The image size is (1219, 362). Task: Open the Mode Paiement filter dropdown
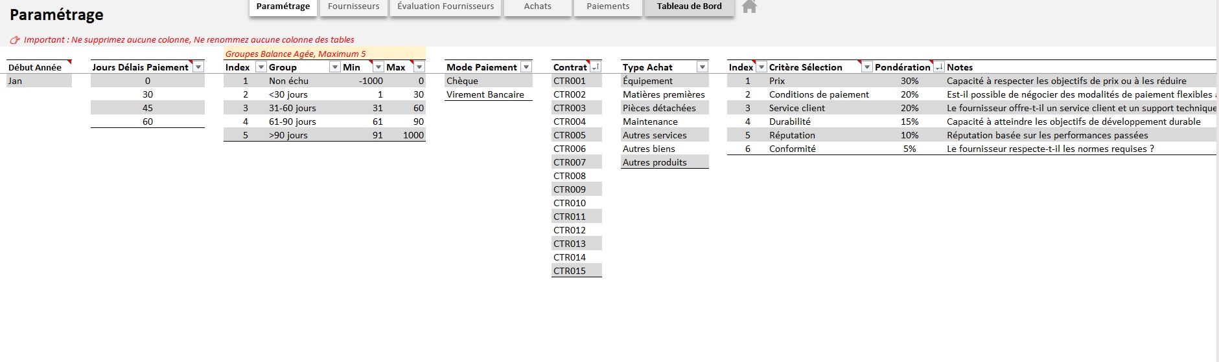tap(526, 67)
